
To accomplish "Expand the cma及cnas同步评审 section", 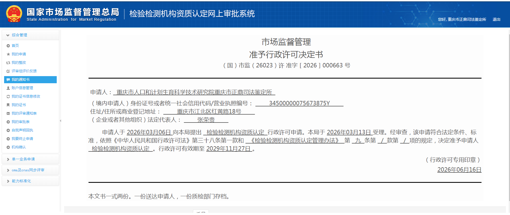I will 30,170.
